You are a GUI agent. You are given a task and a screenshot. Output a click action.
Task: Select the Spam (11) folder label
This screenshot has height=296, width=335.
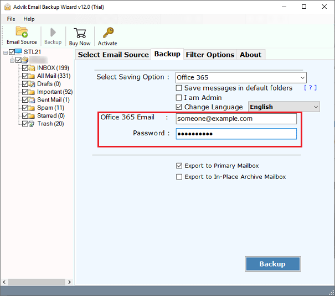click(50, 108)
